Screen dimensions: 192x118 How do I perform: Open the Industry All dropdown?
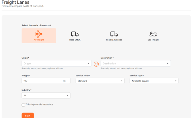[x=46, y=95]
